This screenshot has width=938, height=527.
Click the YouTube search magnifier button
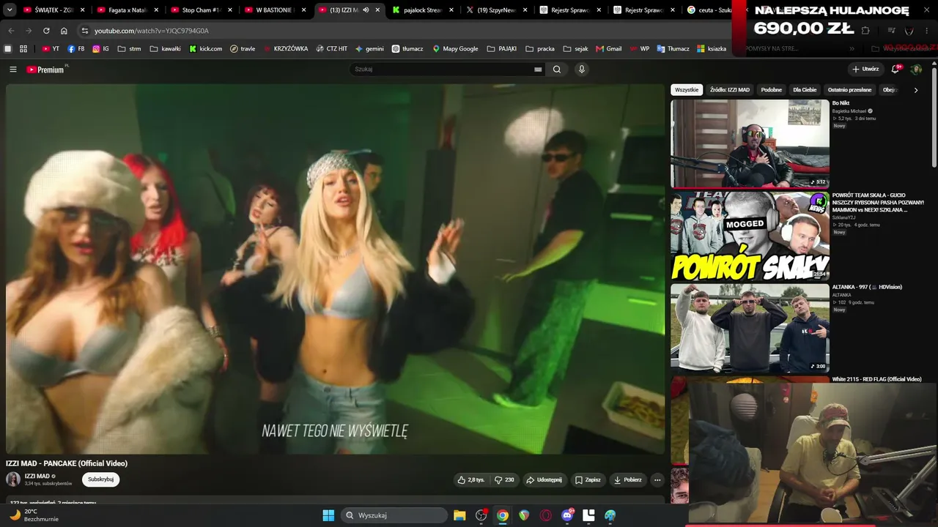pos(557,70)
